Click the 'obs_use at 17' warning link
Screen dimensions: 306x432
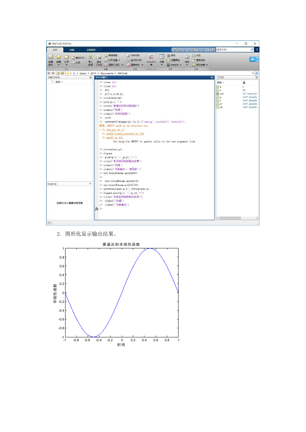(116, 130)
